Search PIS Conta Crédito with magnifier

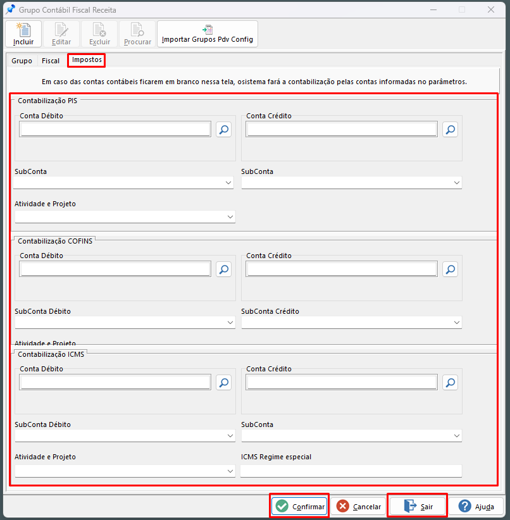[x=451, y=129]
